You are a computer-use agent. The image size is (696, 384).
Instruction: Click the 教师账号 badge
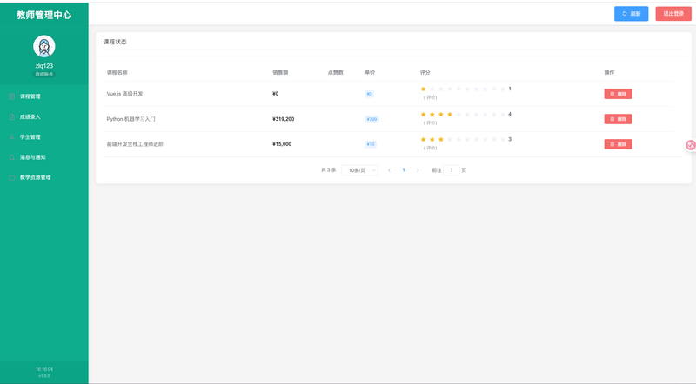pyautogui.click(x=44, y=75)
